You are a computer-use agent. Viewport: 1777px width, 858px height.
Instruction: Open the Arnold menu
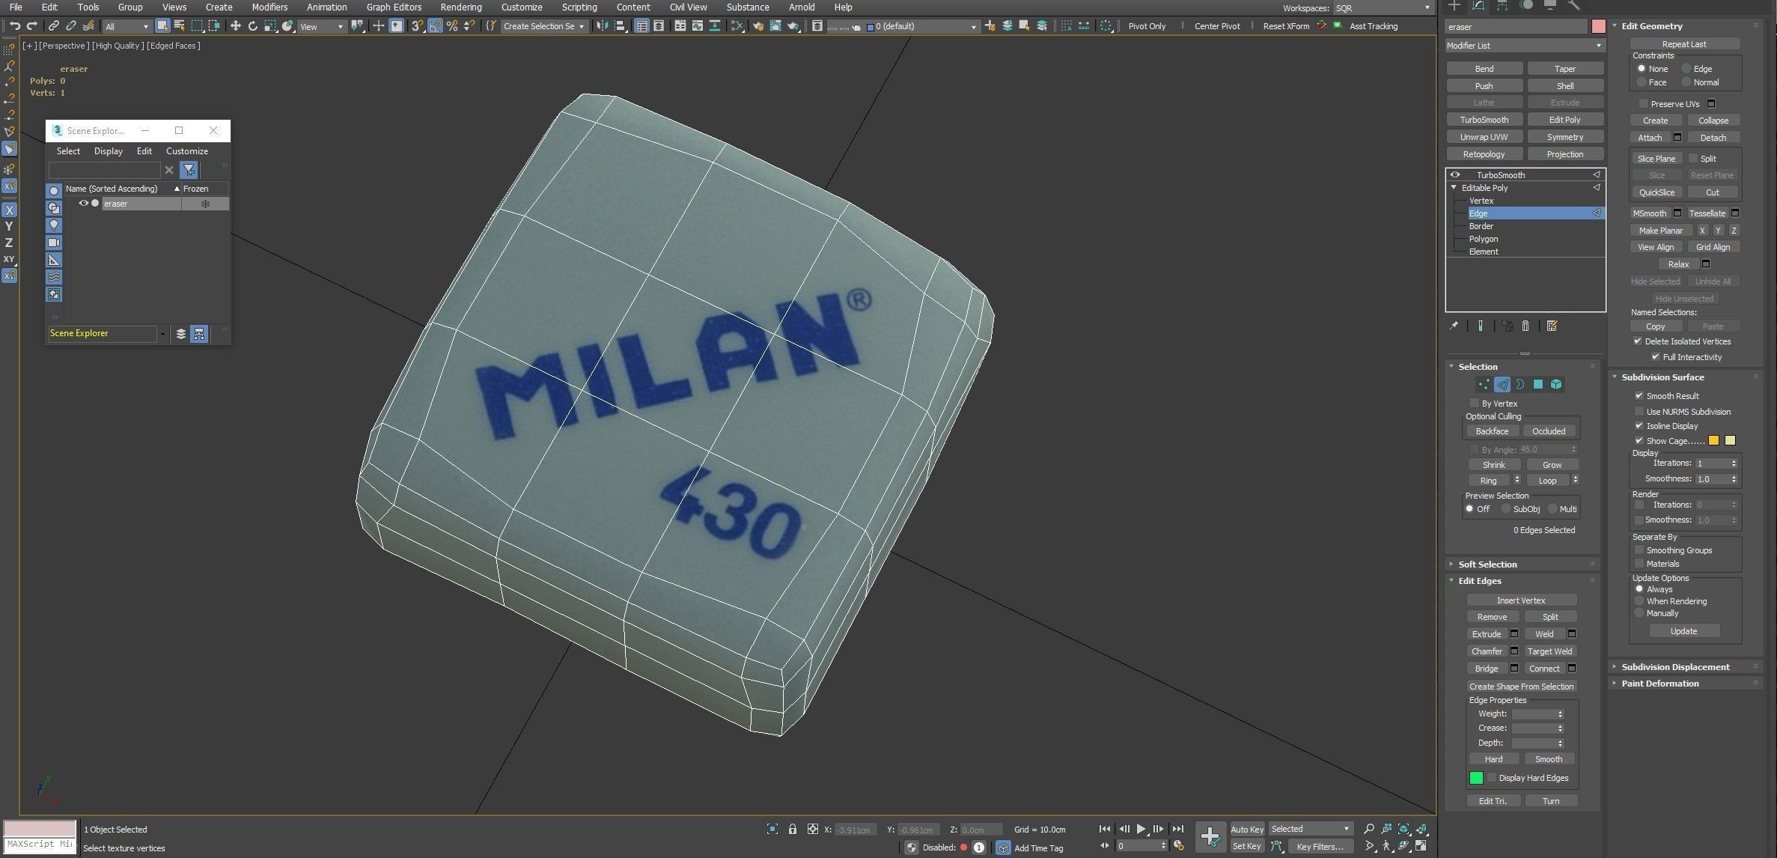coord(802,7)
